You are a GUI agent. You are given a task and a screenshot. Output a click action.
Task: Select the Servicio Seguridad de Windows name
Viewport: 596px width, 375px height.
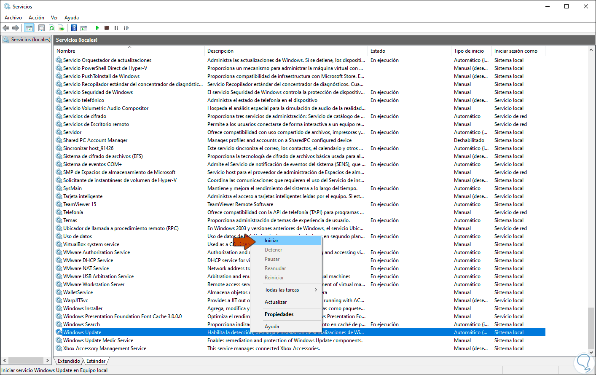point(98,92)
